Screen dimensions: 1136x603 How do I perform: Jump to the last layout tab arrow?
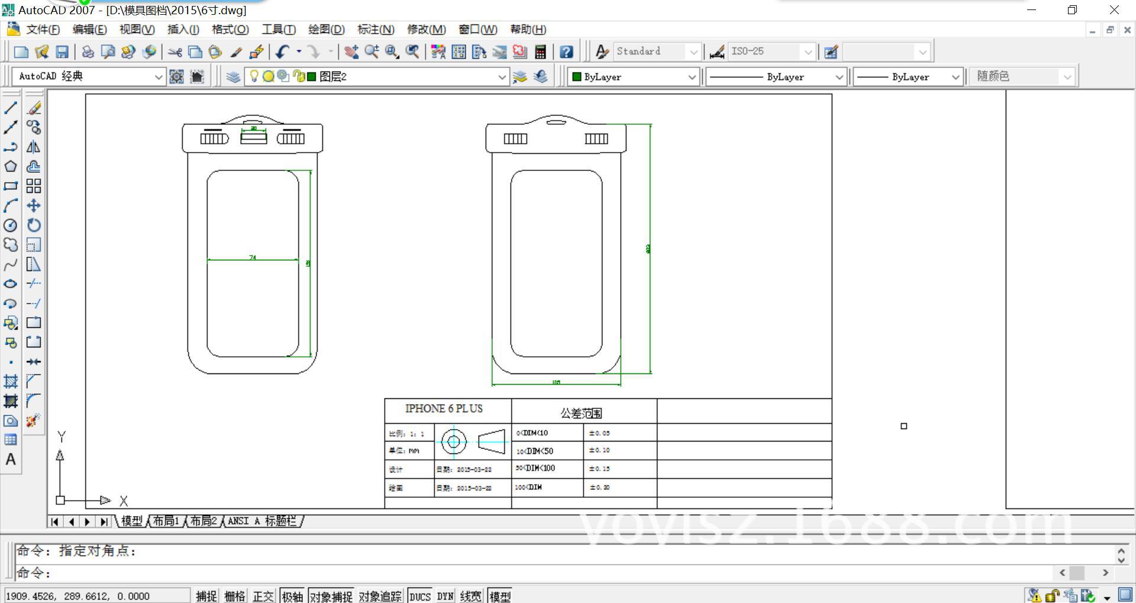104,521
